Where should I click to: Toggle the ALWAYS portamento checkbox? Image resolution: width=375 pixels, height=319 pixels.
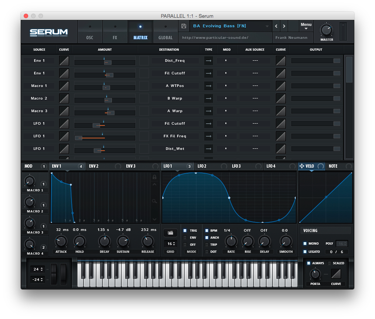pyautogui.click(x=309, y=263)
